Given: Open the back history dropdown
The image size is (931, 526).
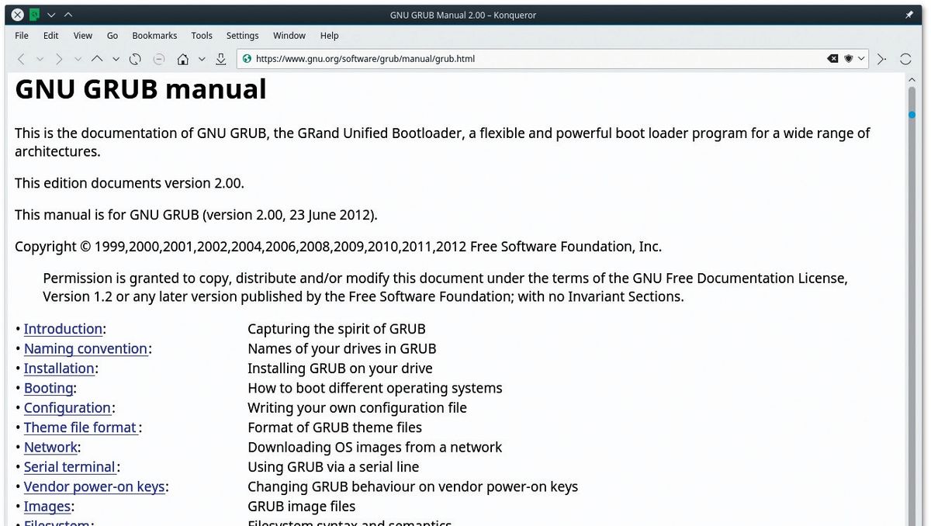Looking at the screenshot, I should click(40, 58).
